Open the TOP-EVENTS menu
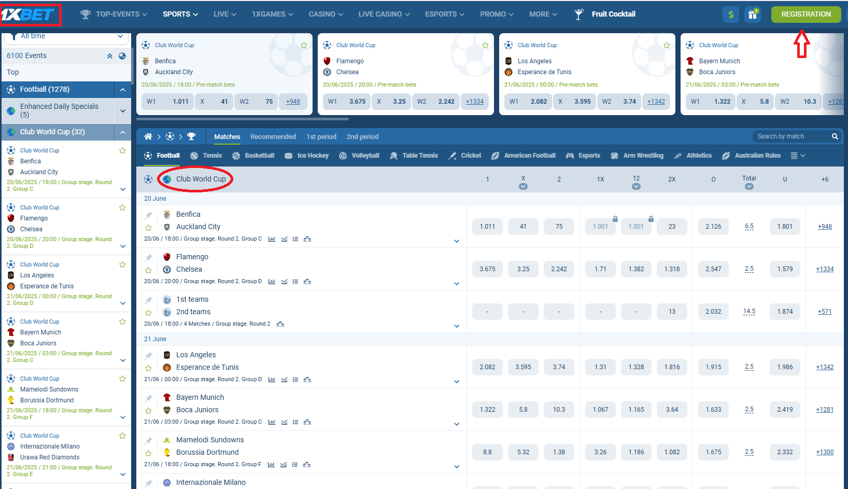The width and height of the screenshot is (848, 489). [x=114, y=14]
